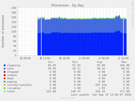Click runnable maximum value 3.91

[126, 88]
